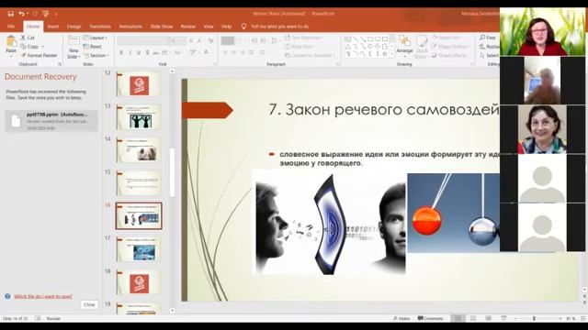Open the Comments pane
This screenshot has width=588, height=330.
click(x=431, y=318)
